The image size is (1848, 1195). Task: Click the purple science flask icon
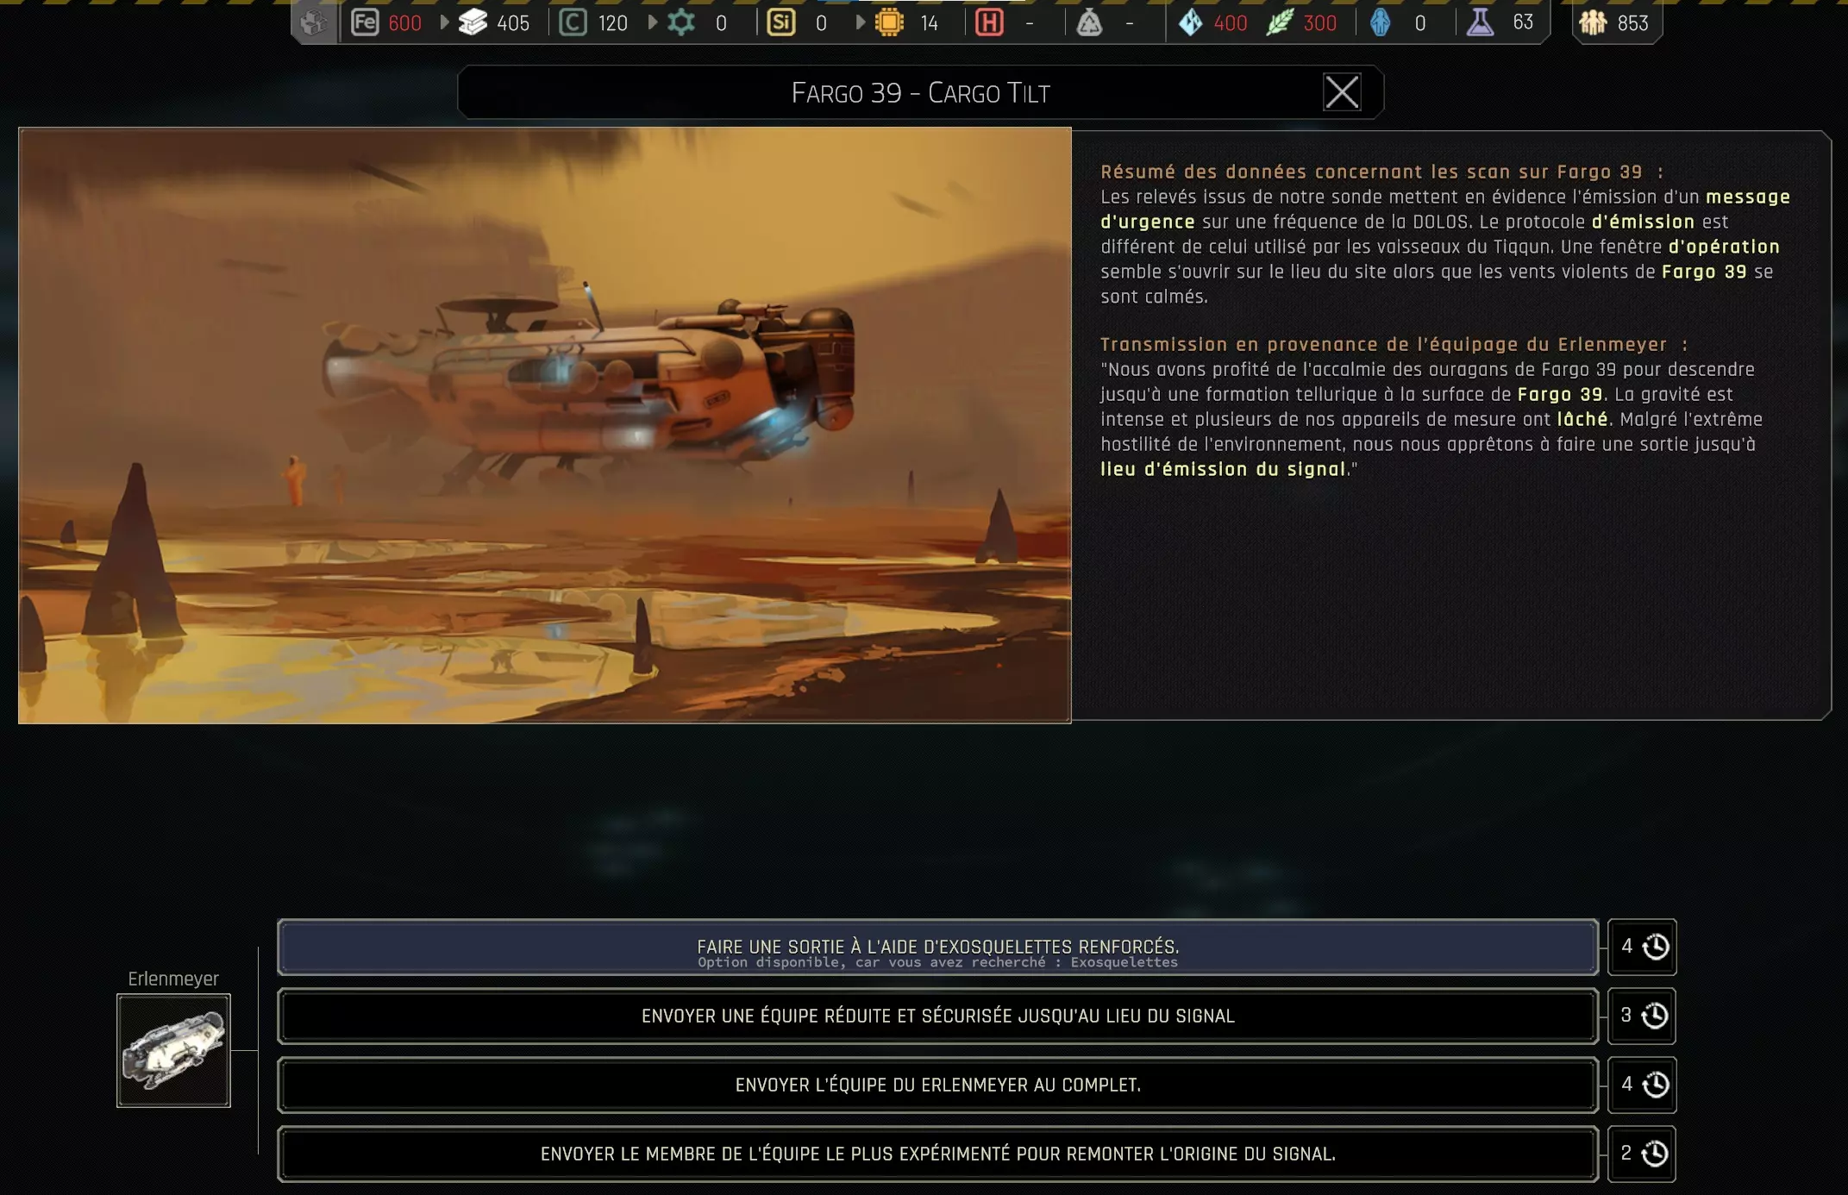point(1480,22)
